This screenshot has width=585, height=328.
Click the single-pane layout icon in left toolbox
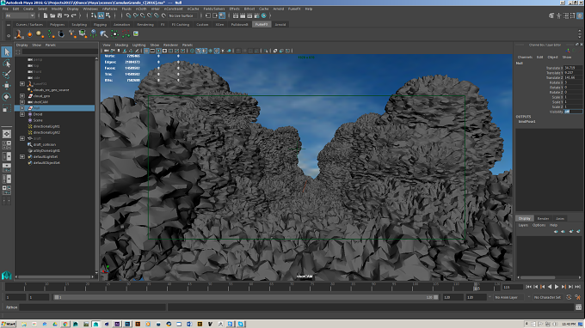tap(7, 134)
